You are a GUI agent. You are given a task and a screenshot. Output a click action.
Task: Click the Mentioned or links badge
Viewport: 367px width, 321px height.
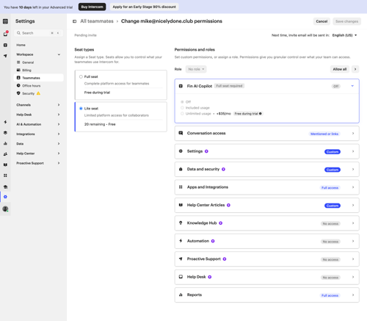(324, 134)
